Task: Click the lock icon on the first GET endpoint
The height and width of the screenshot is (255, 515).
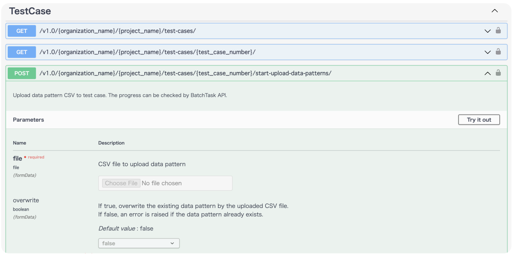Action: point(498,31)
